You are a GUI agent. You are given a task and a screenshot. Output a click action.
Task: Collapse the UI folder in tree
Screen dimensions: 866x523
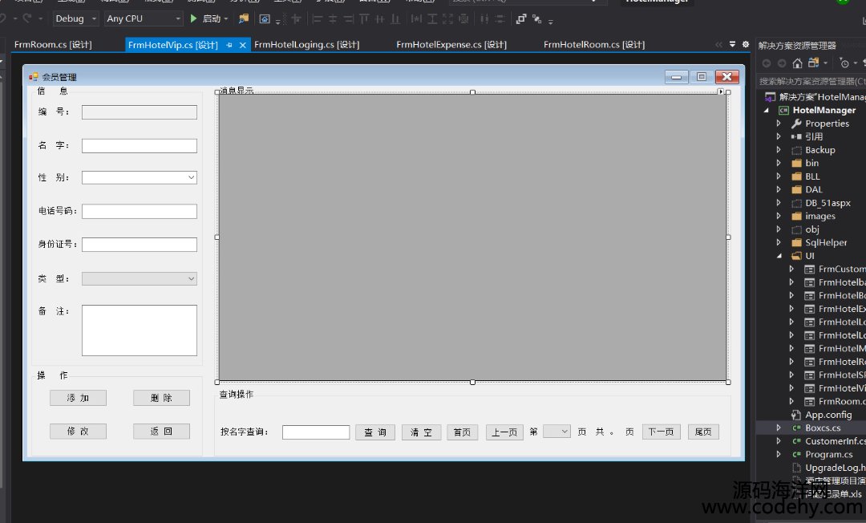click(x=778, y=256)
